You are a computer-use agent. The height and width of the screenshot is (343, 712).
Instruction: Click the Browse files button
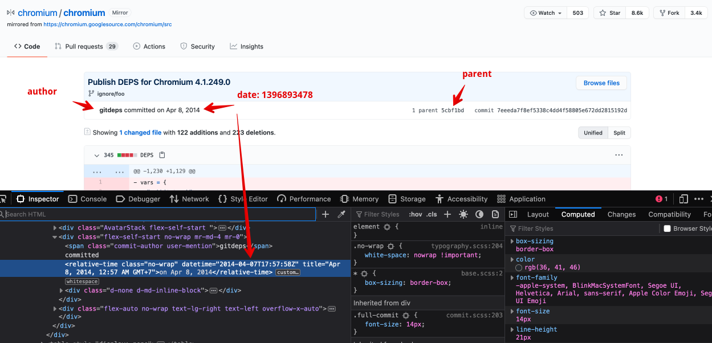click(x=601, y=83)
